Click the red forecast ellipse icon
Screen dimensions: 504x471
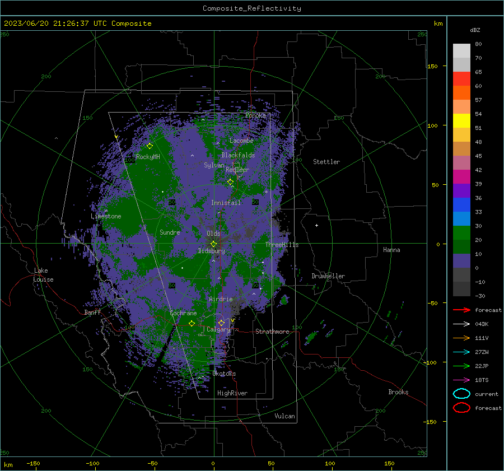pos(461,408)
